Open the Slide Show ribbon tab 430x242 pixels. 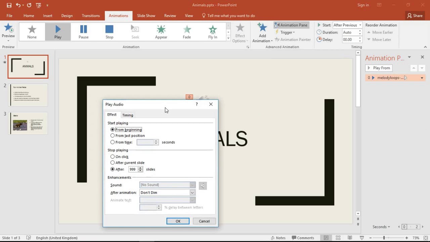click(x=146, y=15)
